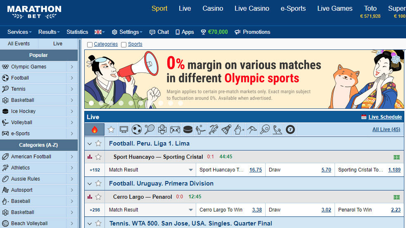Viewport: 406px width, 228px height.
Task: Open the Live Schedule link
Action: tap(385, 117)
